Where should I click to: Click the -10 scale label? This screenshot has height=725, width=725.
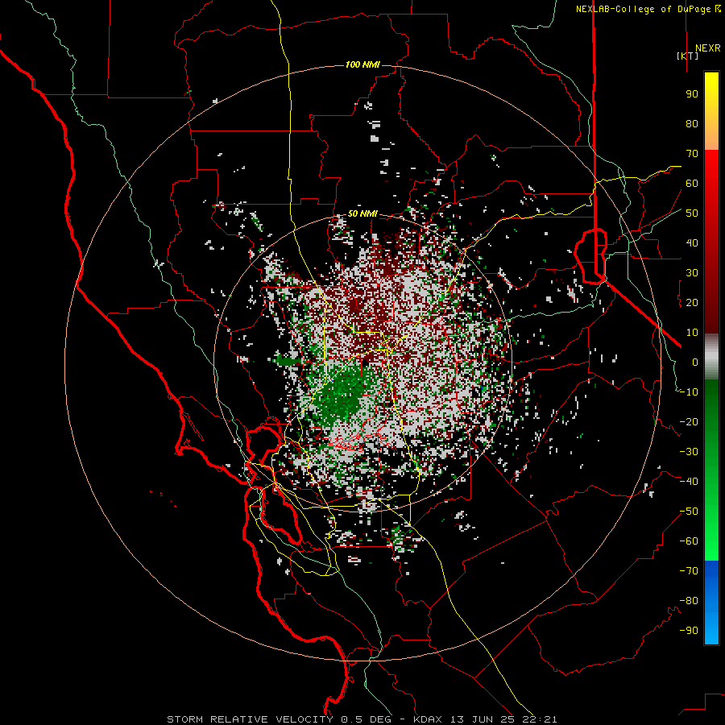click(x=689, y=392)
